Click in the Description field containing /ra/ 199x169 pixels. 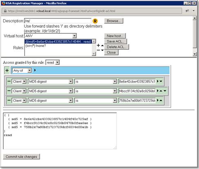(x=57, y=21)
